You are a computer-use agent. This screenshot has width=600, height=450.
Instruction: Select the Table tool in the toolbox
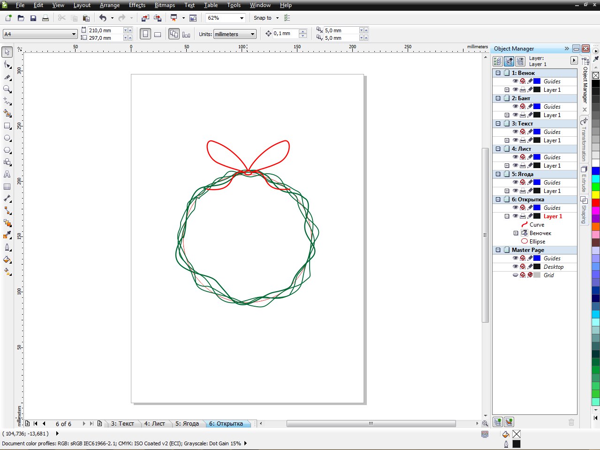[x=7, y=186]
